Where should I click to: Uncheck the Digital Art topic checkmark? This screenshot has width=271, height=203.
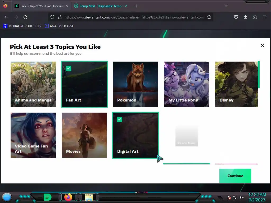(120, 119)
